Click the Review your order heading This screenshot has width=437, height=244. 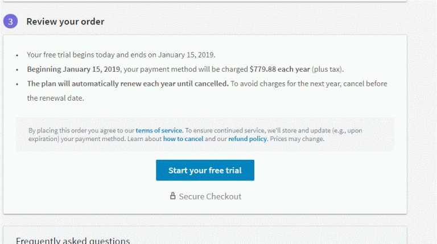tap(65, 22)
